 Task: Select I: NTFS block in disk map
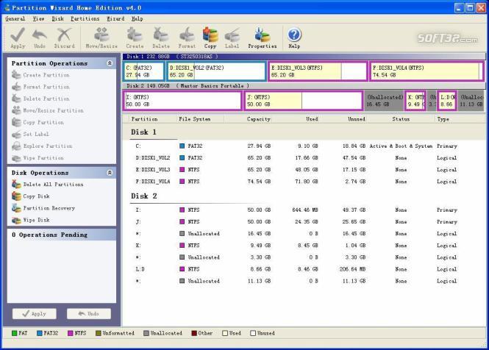(x=183, y=101)
